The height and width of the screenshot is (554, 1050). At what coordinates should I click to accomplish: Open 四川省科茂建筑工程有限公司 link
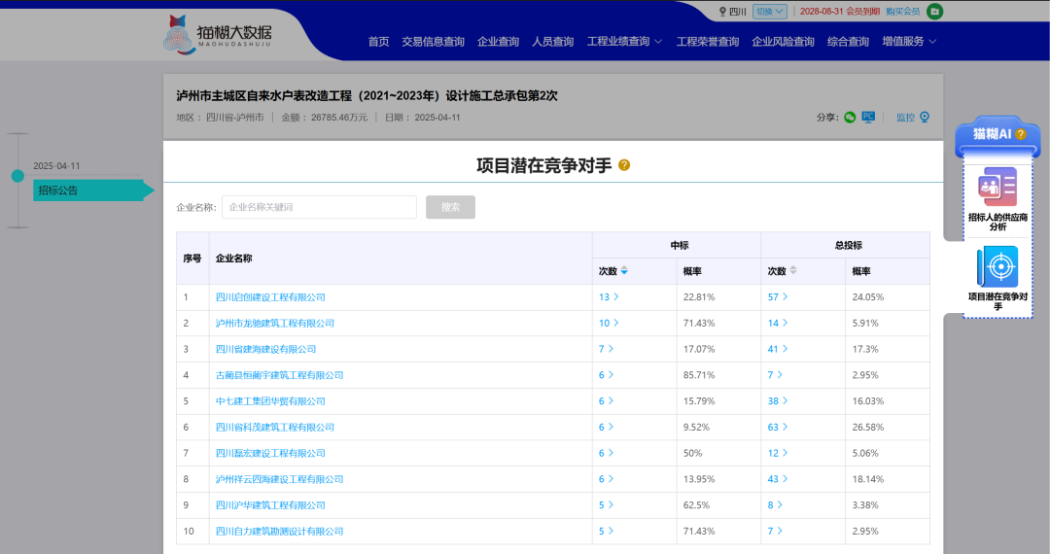click(274, 428)
